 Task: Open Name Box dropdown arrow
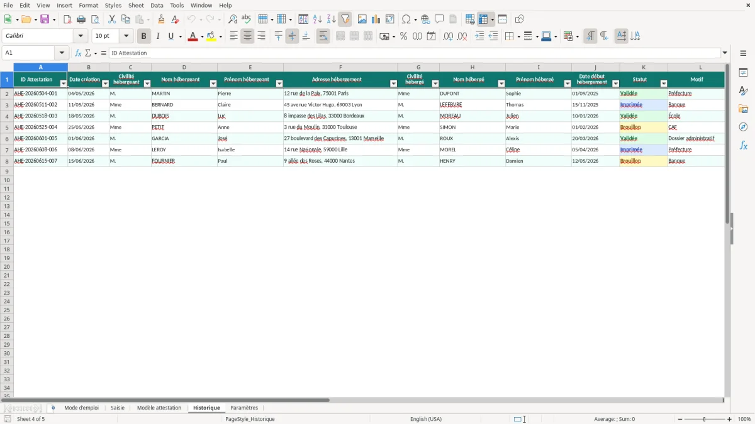[62, 53]
